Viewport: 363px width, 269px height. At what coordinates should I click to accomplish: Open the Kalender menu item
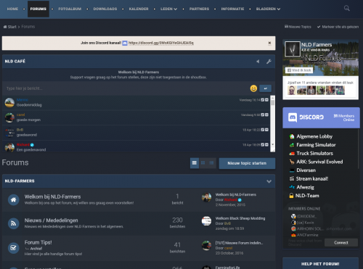coord(139,9)
